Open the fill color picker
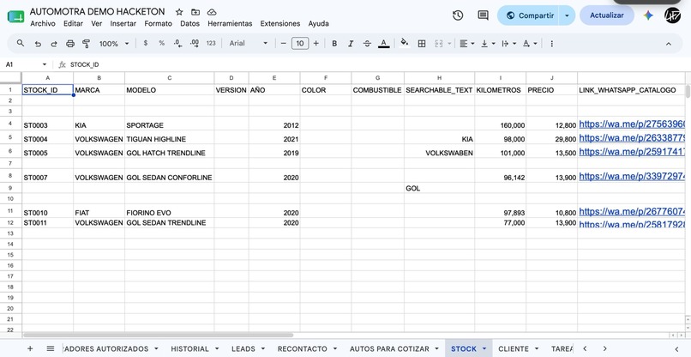 point(404,43)
